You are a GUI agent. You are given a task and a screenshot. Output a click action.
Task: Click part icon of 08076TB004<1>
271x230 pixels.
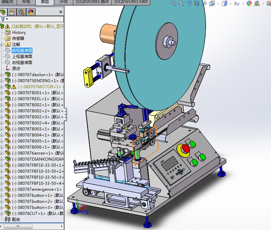[x=8, y=135]
